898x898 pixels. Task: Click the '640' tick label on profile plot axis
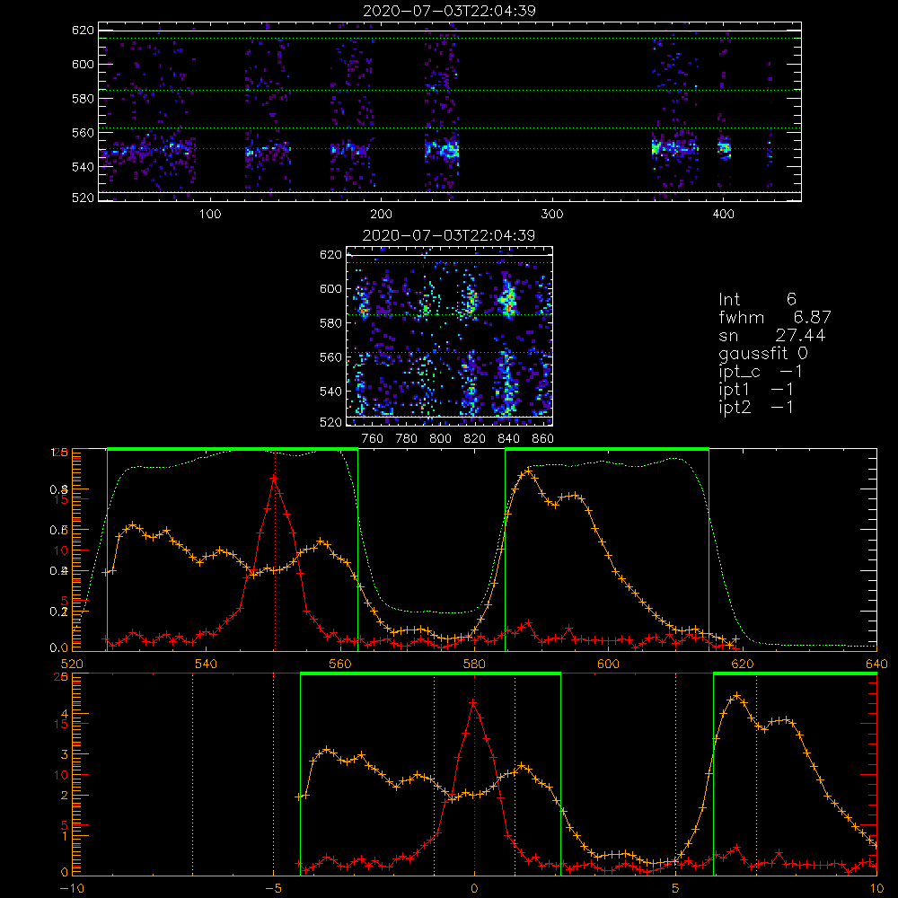[876, 664]
